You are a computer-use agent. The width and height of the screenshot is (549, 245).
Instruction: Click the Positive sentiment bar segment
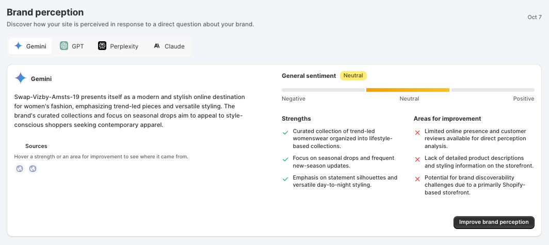(x=493, y=90)
